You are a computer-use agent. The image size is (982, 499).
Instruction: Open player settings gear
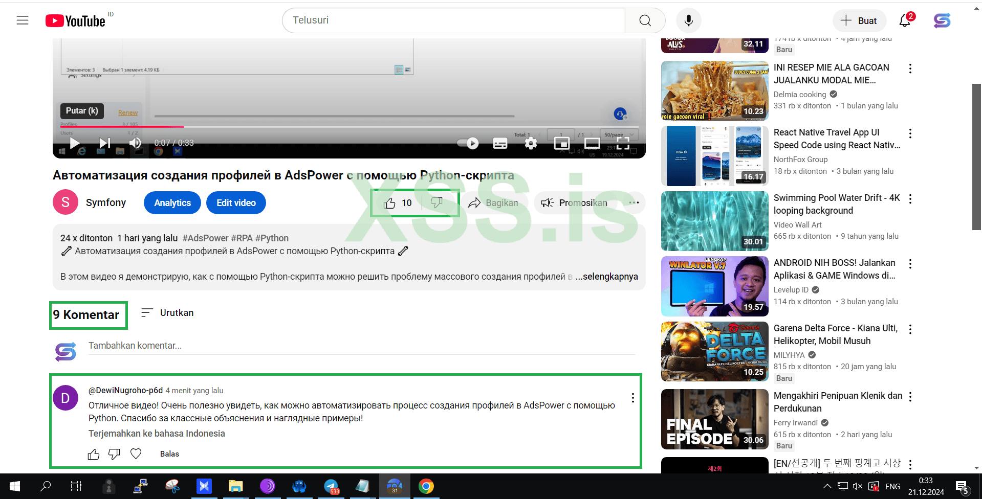pyautogui.click(x=531, y=143)
